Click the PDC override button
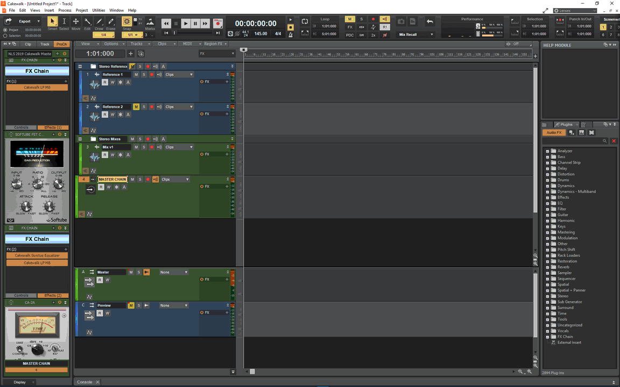This screenshot has width=620, height=387. 349,35
